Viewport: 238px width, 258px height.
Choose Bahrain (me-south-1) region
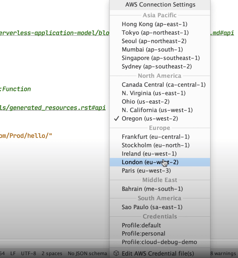coord(152,189)
